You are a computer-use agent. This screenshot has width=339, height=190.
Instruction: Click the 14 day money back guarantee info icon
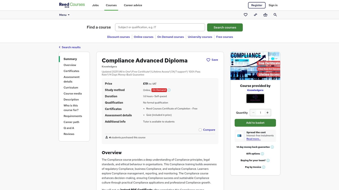point(272,147)
